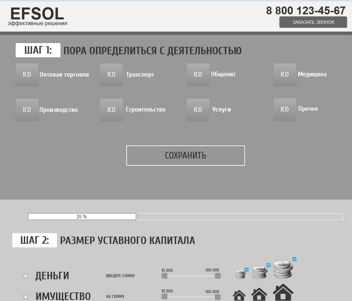Click phone number 8 800 123-45-67
This screenshot has height=301, width=352.
pos(306,10)
